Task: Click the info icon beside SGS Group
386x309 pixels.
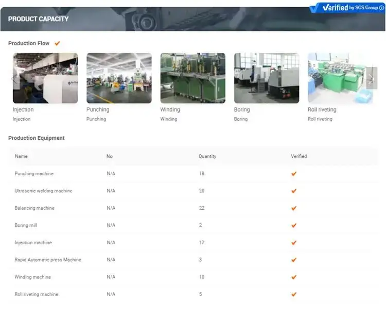Action: coord(381,8)
